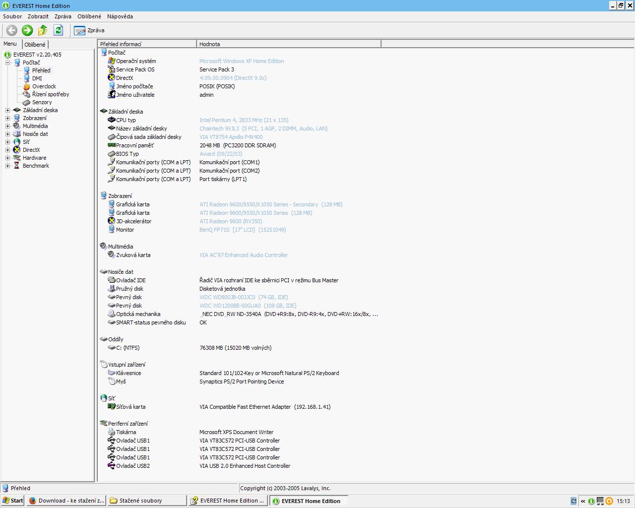635x508 pixels.
Task: Follow the VIA AC'97 Enhanced Audio Controller link
Action: tap(244, 255)
